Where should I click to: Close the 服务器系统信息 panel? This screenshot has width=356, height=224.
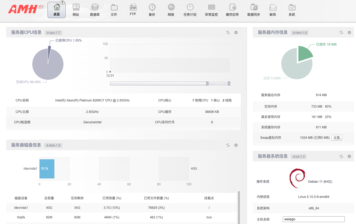click(x=349, y=156)
